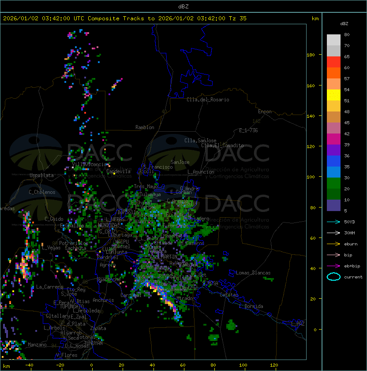Select the mauve 45 dBZ swatch

coord(333,128)
